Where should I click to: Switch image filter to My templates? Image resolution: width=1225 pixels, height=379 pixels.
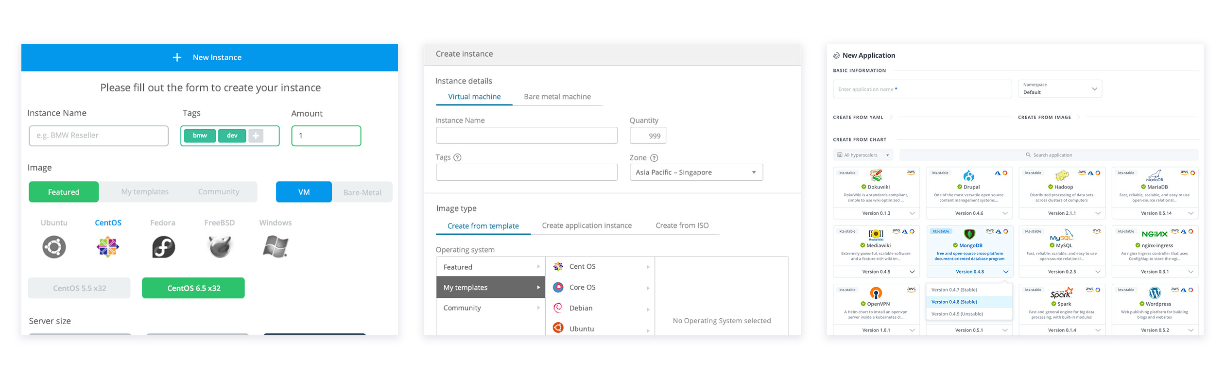145,192
